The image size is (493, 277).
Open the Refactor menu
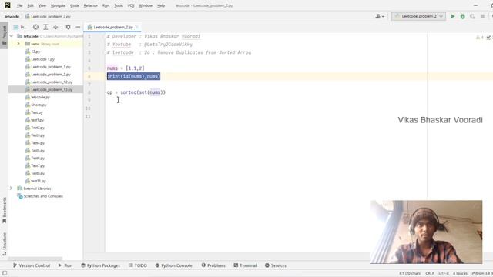(91, 5)
